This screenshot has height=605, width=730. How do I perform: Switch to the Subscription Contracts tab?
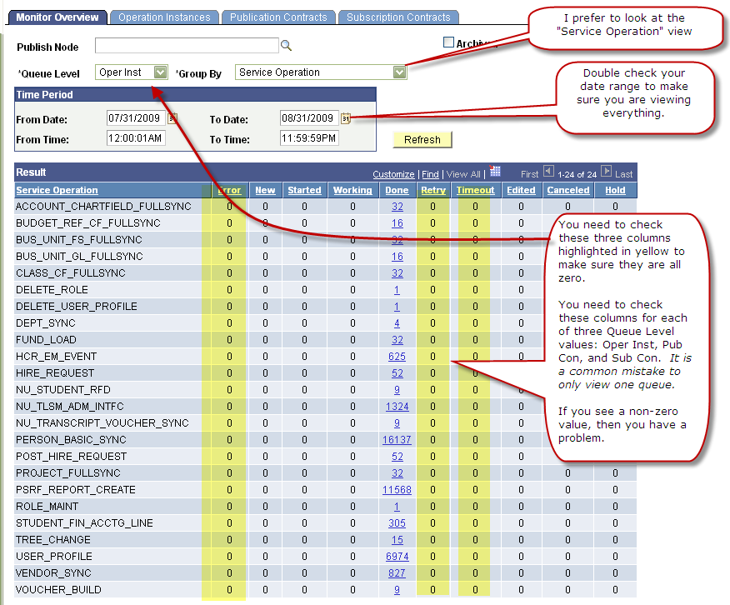[x=398, y=17]
